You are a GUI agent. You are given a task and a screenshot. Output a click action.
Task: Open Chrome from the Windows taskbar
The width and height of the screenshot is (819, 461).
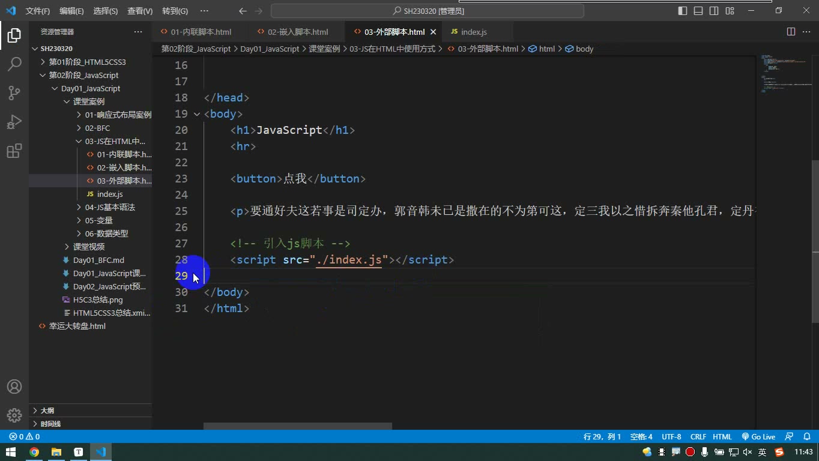pyautogui.click(x=34, y=452)
